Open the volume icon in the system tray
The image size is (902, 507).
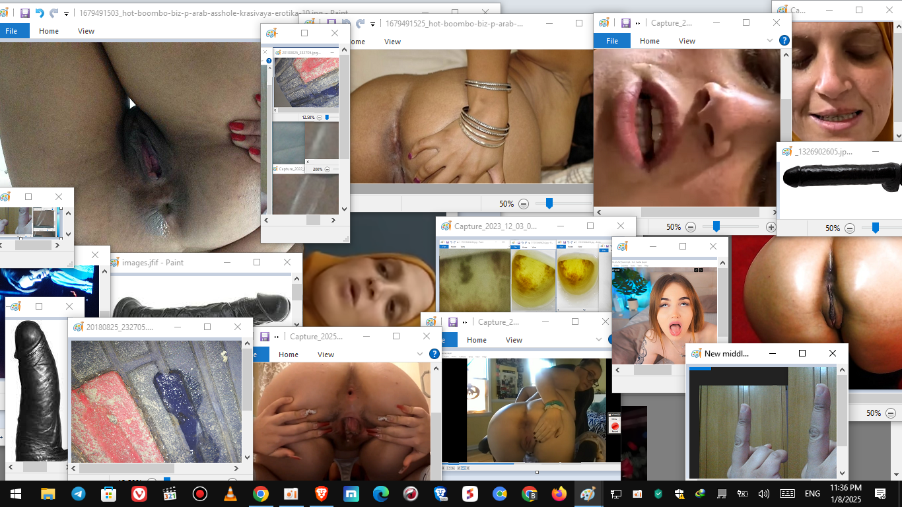click(x=765, y=493)
